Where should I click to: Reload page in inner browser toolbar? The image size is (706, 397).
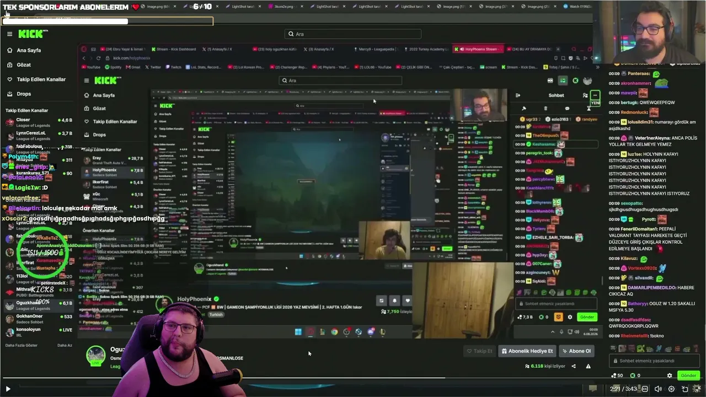tap(98, 58)
